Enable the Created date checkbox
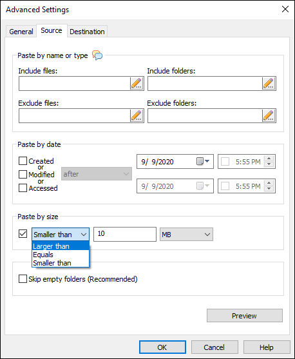 pyautogui.click(x=23, y=161)
